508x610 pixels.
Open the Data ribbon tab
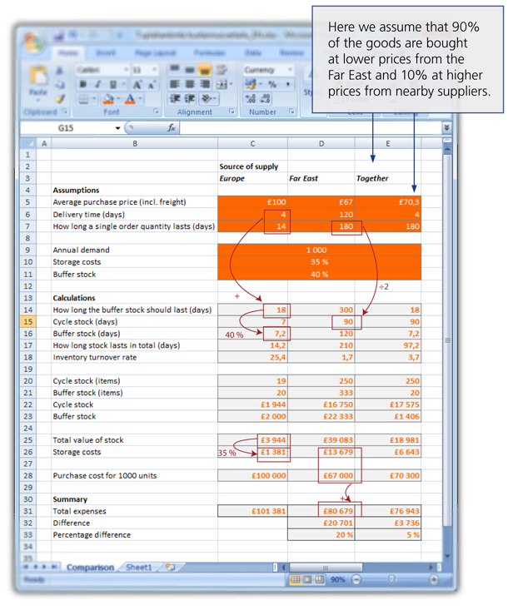coord(252,53)
